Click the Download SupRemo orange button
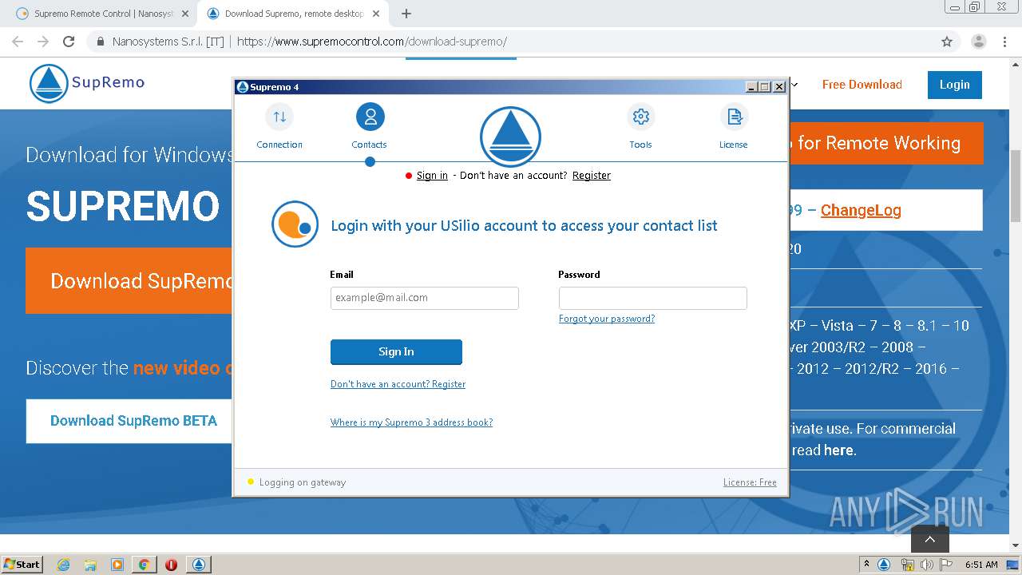This screenshot has height=575, width=1022. (129, 281)
